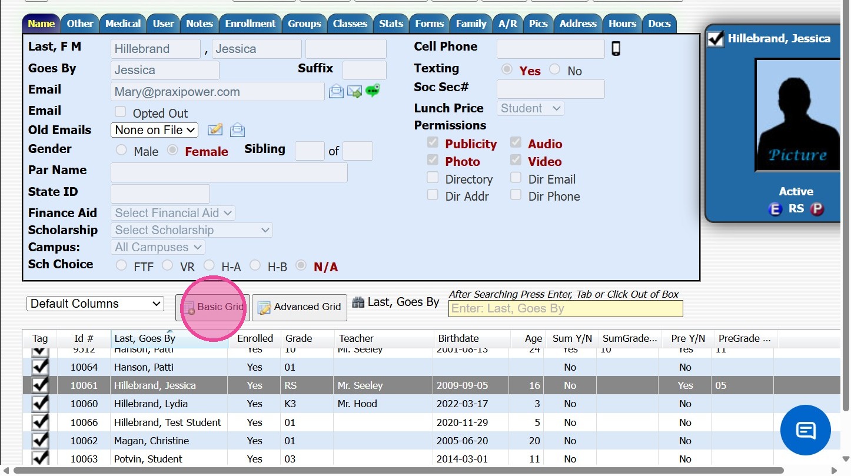The height and width of the screenshot is (476, 851).
Task: Select the H-B school choice radio
Action: 255,265
